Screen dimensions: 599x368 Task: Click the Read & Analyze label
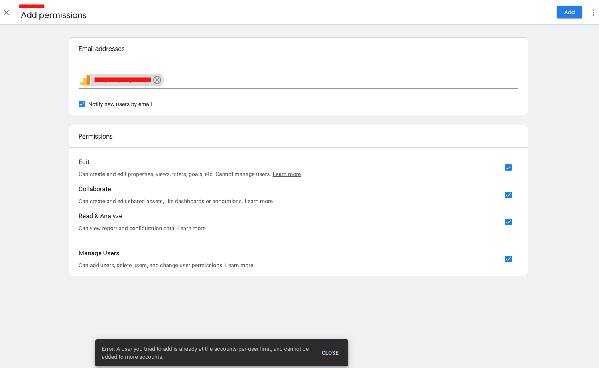point(100,216)
